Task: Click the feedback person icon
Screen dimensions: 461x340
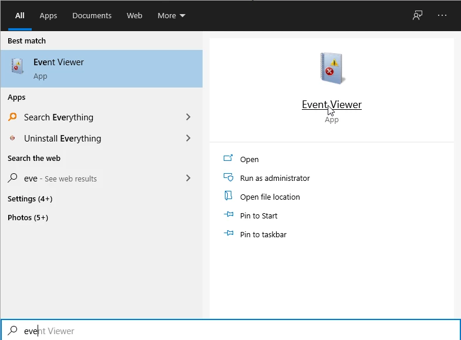Action: coord(418,15)
